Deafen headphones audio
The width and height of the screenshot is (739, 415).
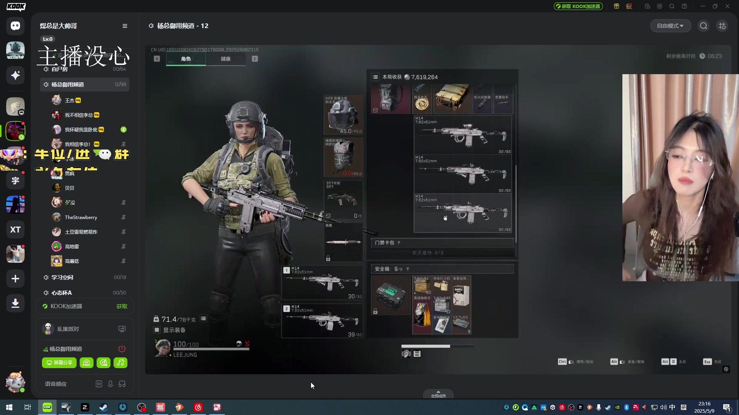[122, 384]
